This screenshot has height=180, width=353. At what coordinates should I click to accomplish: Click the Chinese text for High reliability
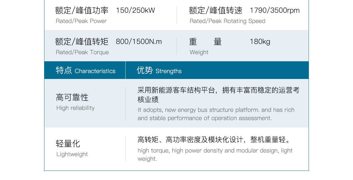pyautogui.click(x=72, y=98)
